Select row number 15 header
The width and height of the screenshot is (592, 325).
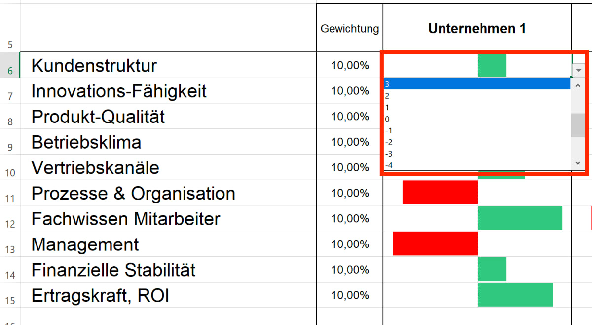(10, 295)
